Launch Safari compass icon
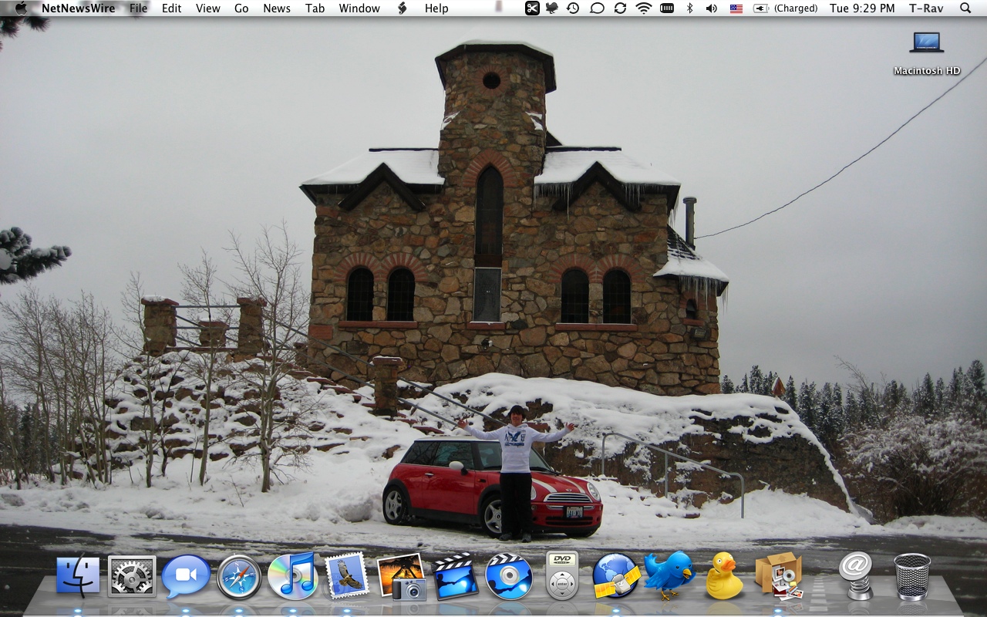 (239, 576)
